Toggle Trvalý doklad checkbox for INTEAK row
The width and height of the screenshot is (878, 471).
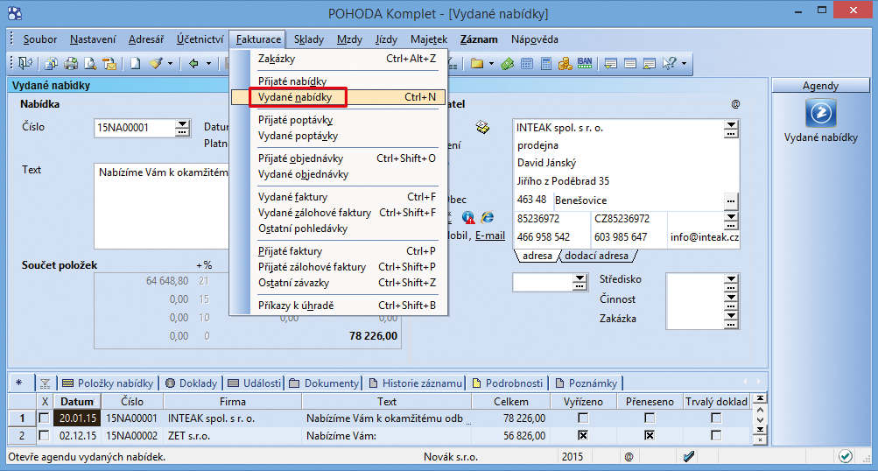715,418
